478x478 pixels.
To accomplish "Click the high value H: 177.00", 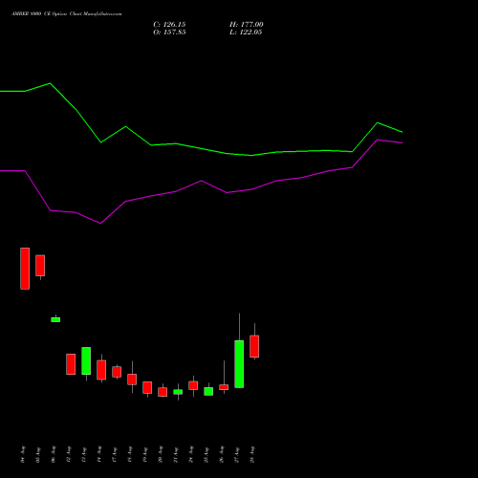I will [247, 25].
